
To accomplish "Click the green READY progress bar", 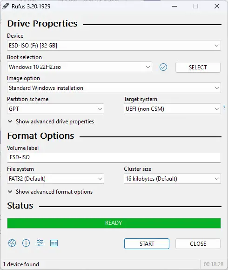I will pos(114,223).
